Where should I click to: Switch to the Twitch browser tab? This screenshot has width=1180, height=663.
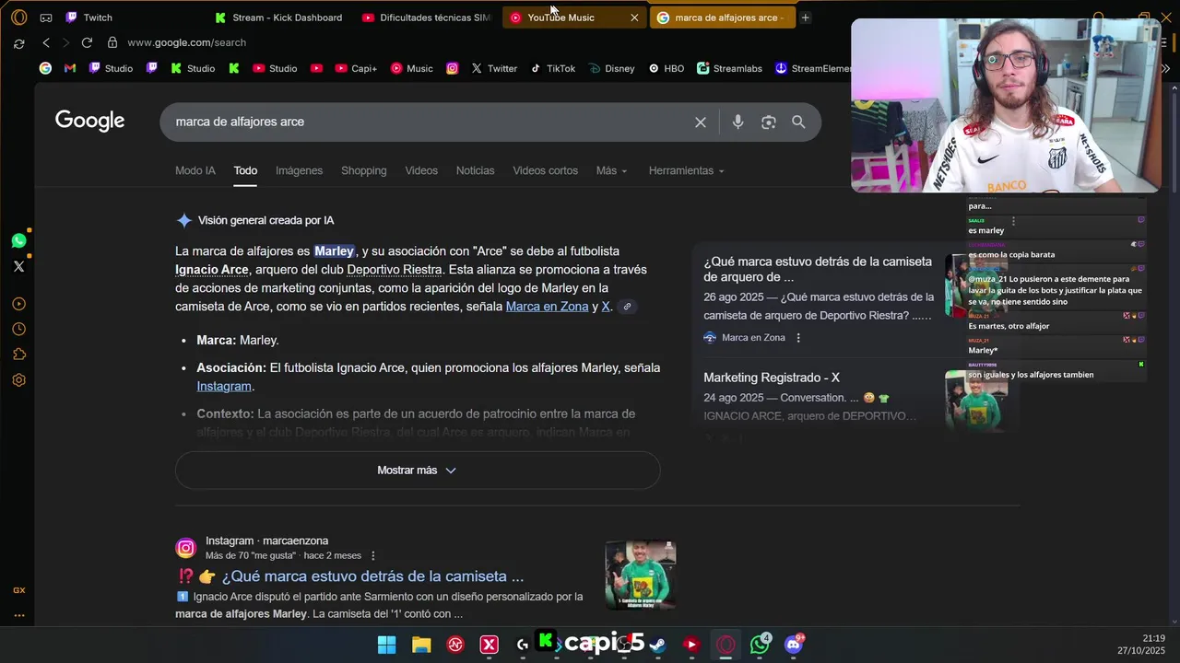click(x=98, y=17)
